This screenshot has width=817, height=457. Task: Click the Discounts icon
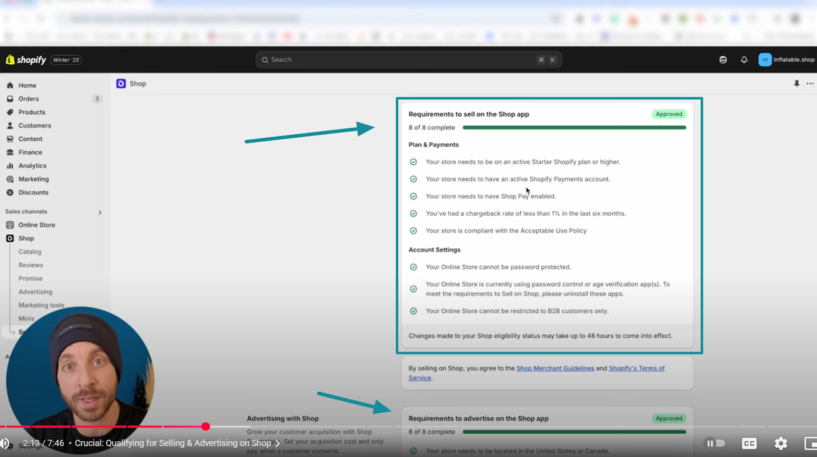pyautogui.click(x=10, y=192)
